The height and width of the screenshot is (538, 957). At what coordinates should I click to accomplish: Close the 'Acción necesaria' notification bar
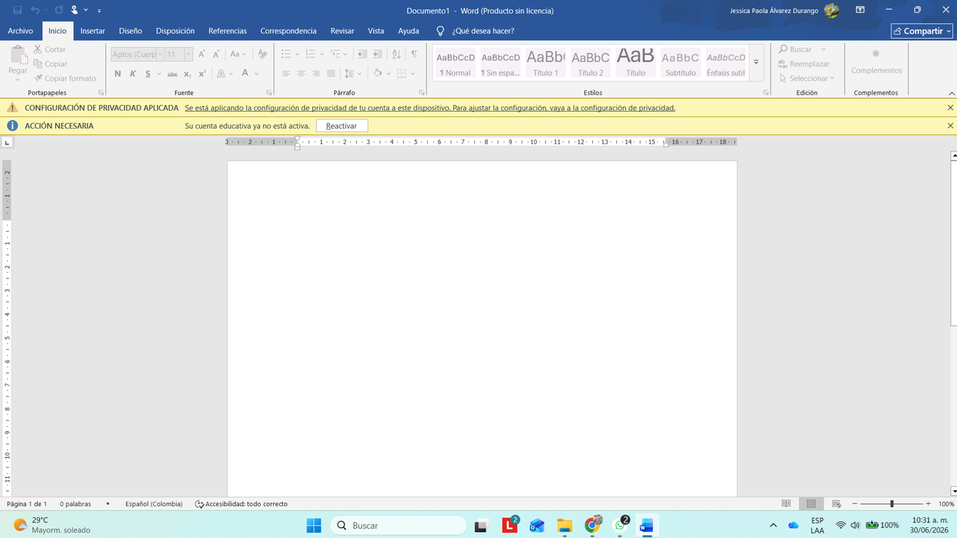coord(950,126)
